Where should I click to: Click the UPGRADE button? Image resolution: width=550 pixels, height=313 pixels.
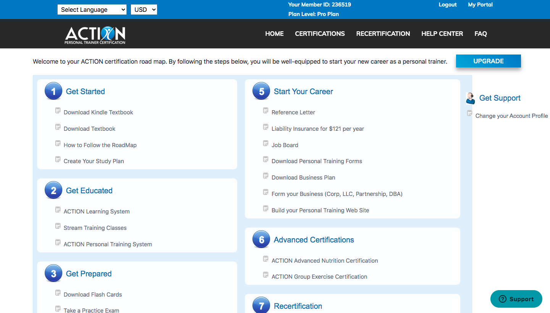click(x=489, y=61)
